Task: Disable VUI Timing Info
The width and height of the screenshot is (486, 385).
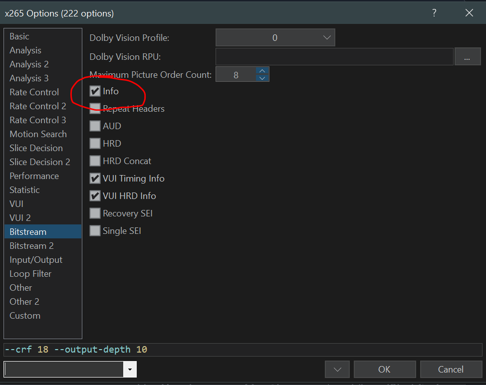Action: pos(95,178)
